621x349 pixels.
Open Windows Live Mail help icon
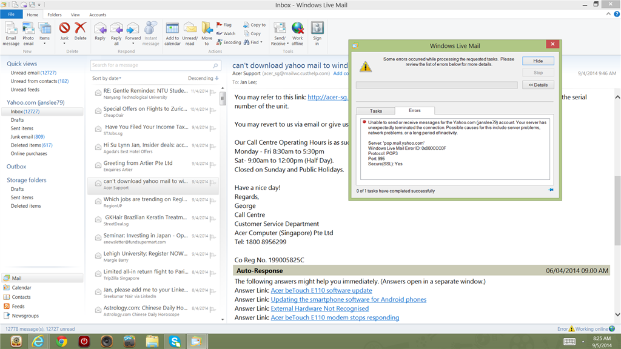pos(617,15)
